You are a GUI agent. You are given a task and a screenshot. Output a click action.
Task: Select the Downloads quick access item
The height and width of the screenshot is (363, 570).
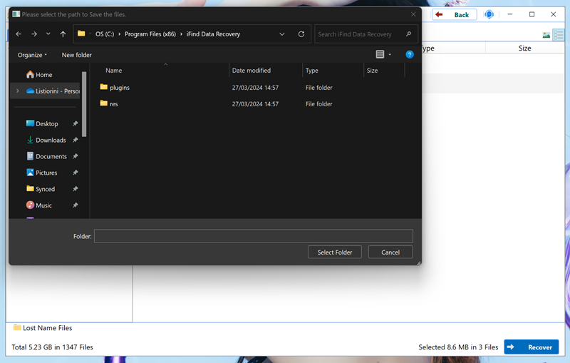pos(51,140)
